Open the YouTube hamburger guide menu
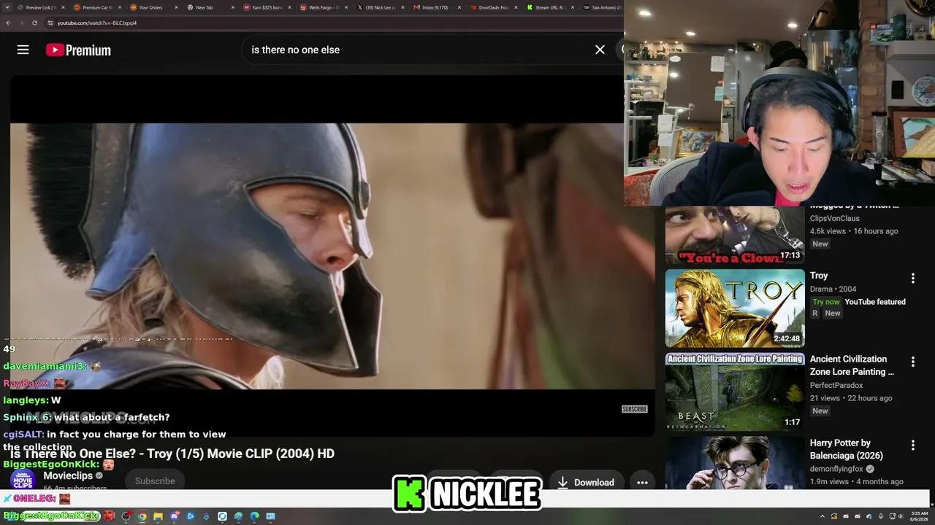 click(x=23, y=50)
